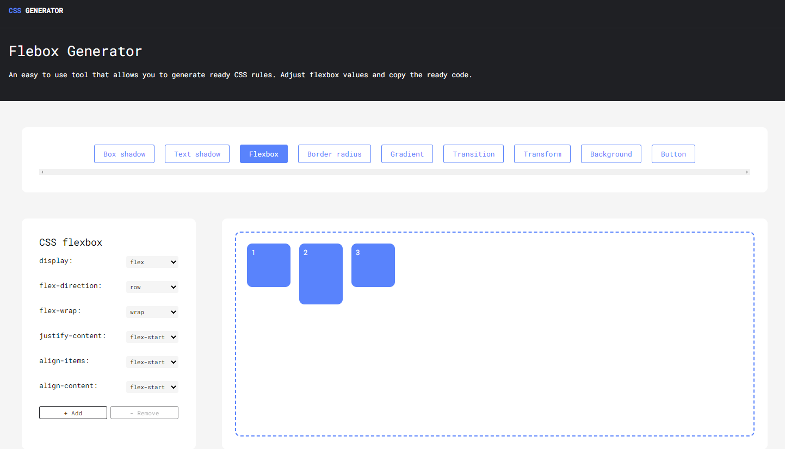Expand the align-items dropdown

[152, 362]
